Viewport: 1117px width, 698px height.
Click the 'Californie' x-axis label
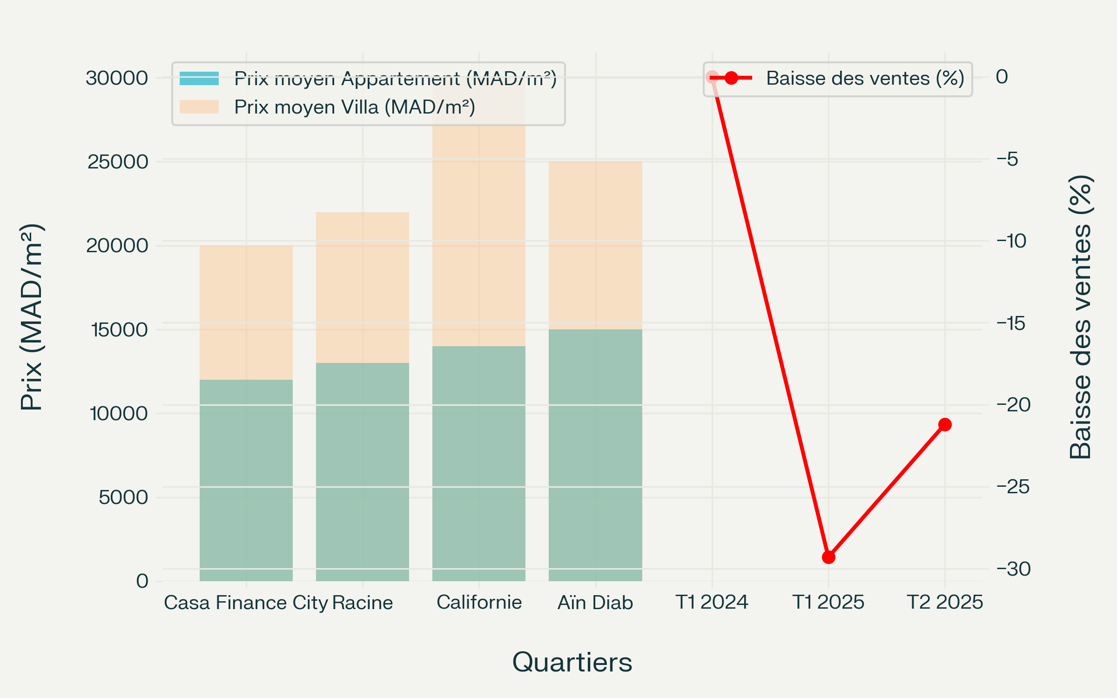479,602
